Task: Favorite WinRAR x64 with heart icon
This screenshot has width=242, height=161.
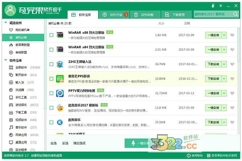Action: pyautogui.click(x=232, y=50)
